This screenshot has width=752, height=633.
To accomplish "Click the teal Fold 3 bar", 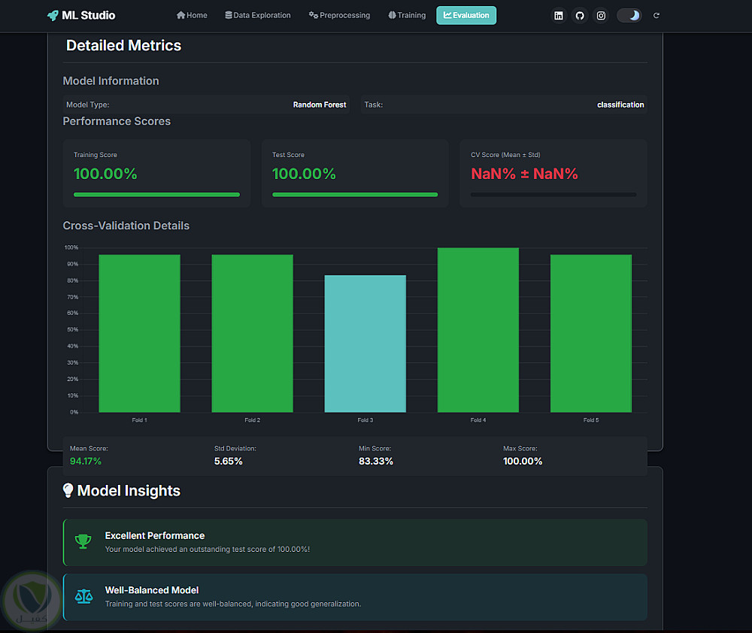I will (x=365, y=344).
